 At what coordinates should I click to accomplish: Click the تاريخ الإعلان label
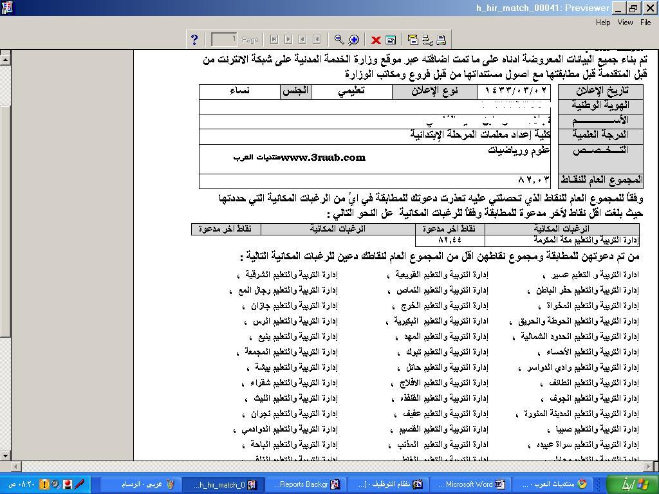601,91
